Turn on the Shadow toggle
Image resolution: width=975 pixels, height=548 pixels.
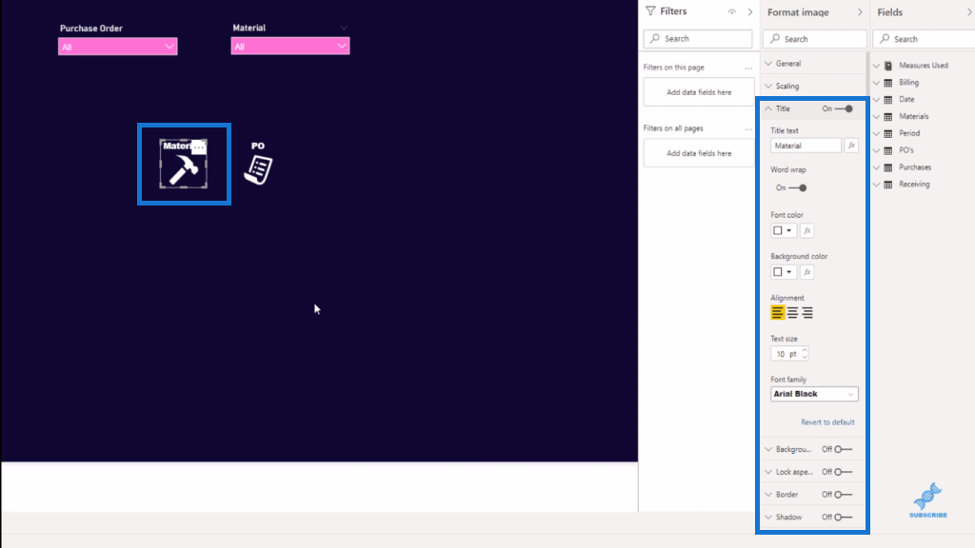pos(844,517)
